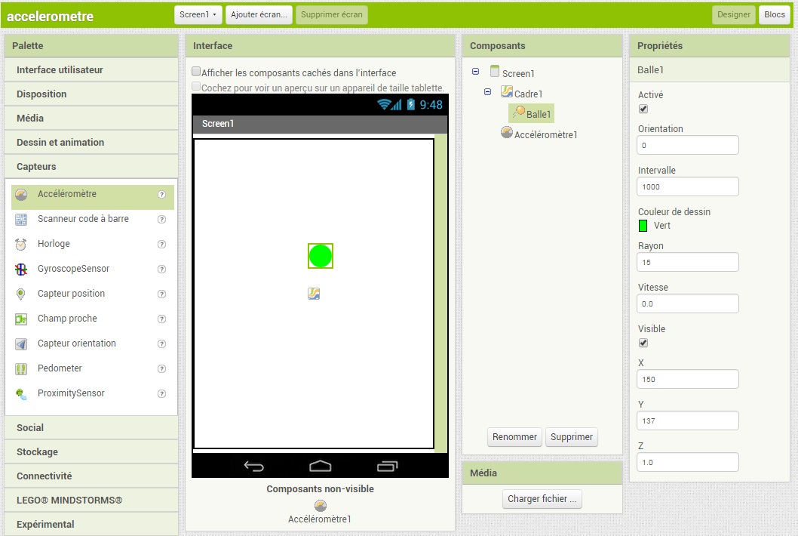Click the Supprimer component button
798x536 pixels.
[572, 437]
